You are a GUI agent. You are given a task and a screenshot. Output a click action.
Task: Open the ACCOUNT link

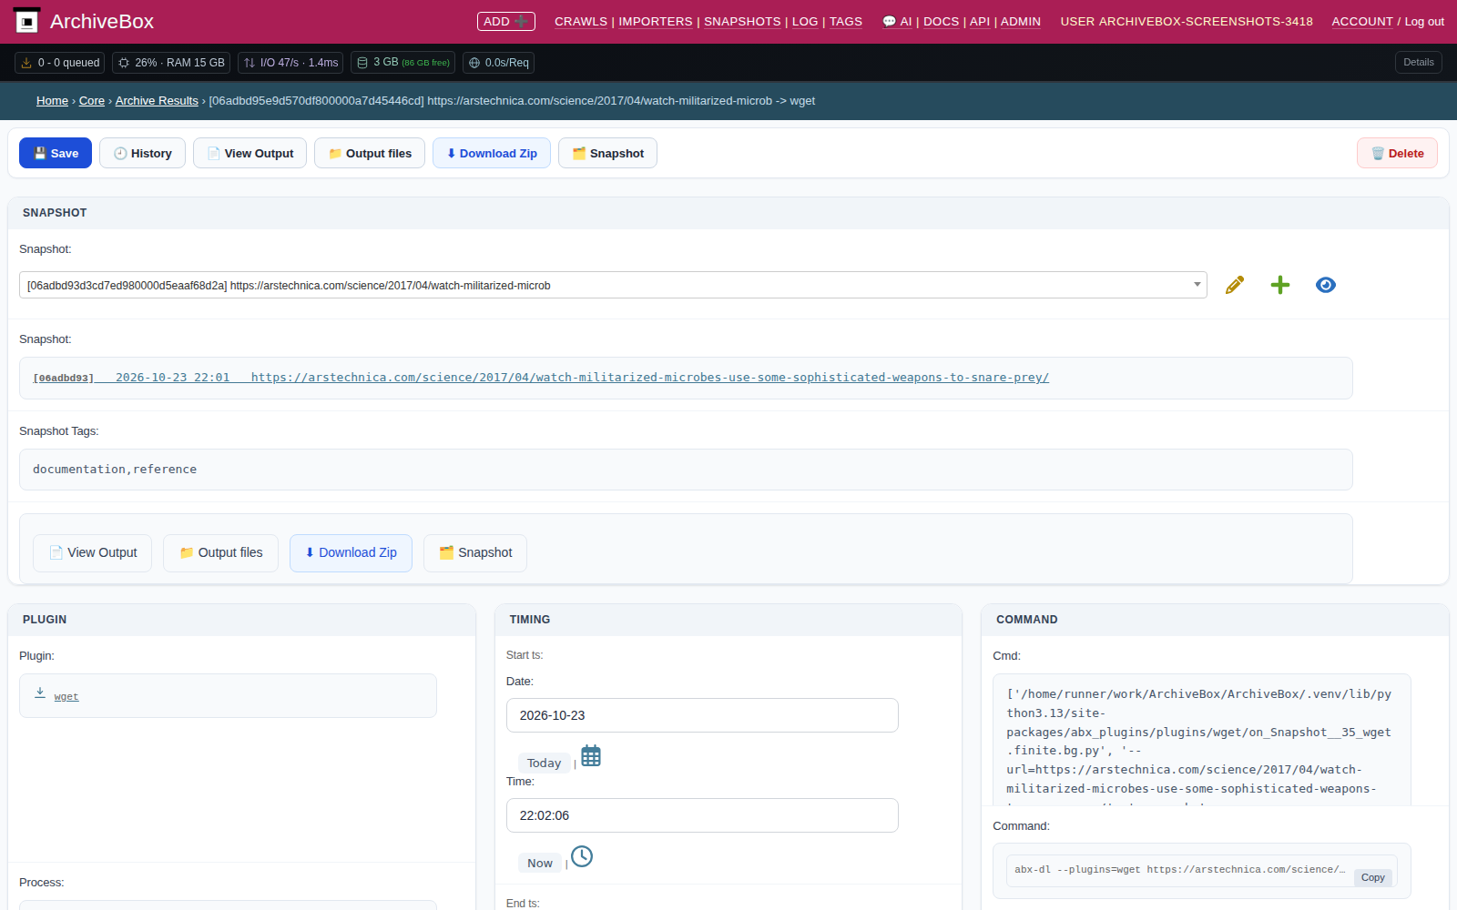point(1362,22)
